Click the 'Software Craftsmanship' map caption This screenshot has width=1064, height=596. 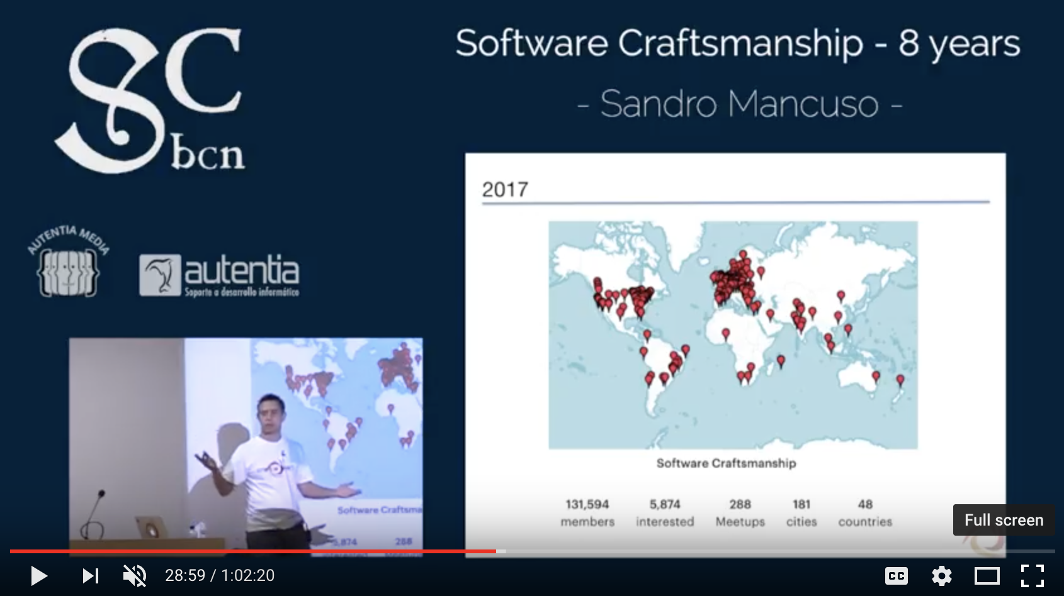[726, 463]
